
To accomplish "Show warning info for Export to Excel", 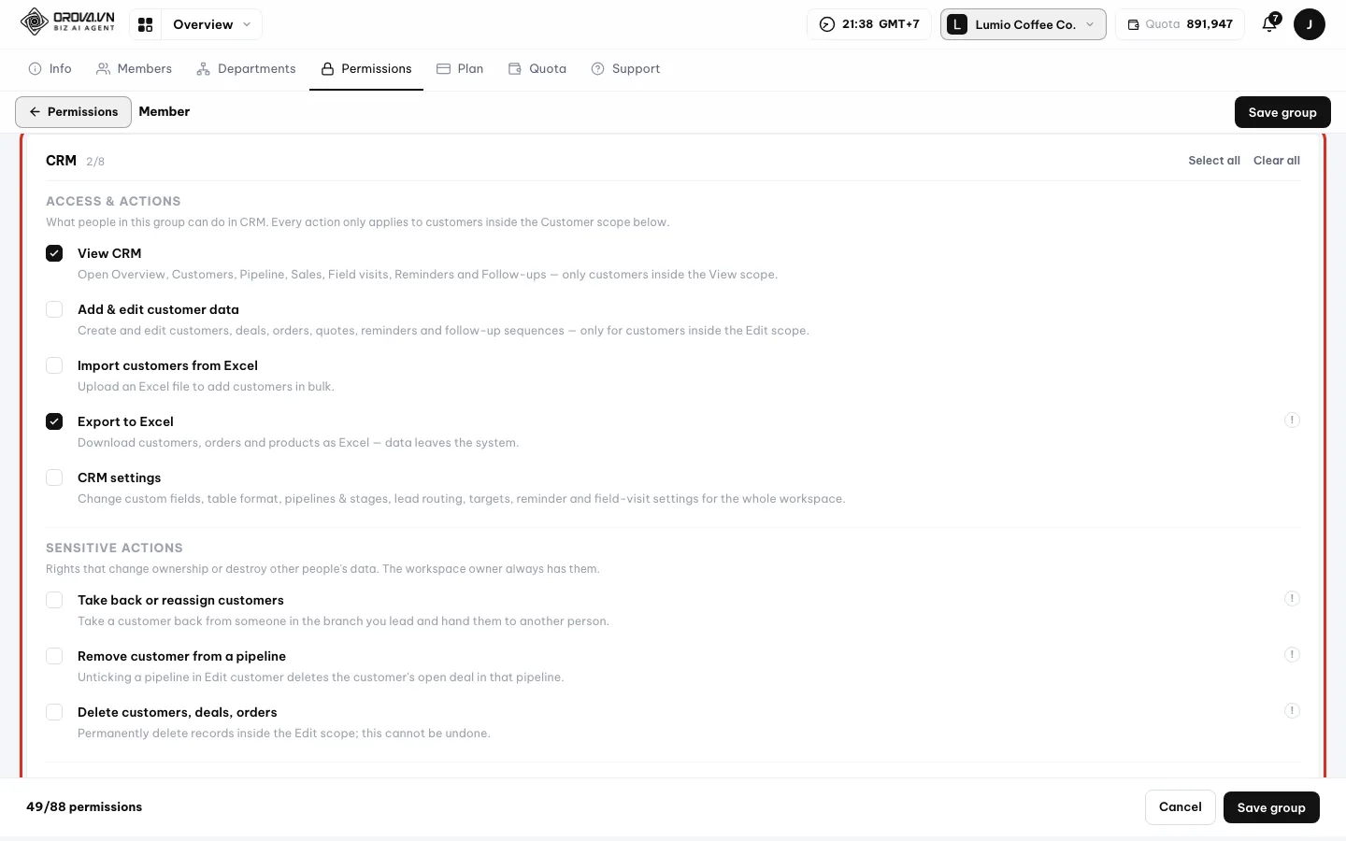I will [x=1292, y=420].
